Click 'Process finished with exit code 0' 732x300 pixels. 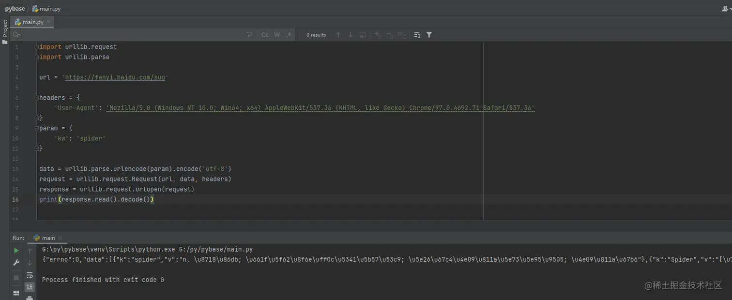pyautogui.click(x=103, y=280)
